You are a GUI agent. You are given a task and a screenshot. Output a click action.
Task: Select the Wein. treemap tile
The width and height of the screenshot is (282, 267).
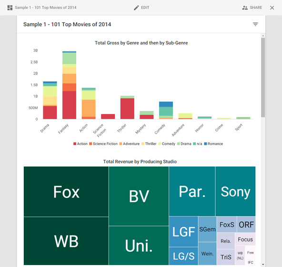[x=207, y=254]
